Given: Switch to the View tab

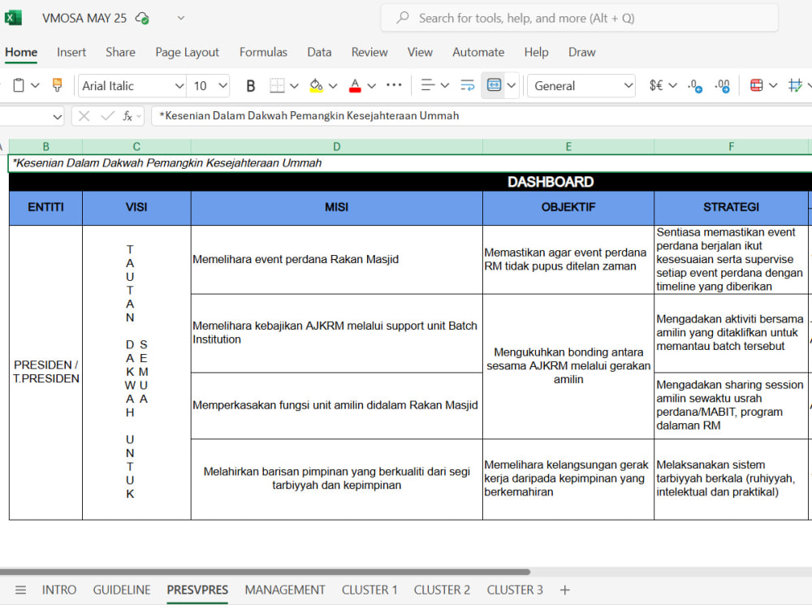Looking at the screenshot, I should pos(420,52).
